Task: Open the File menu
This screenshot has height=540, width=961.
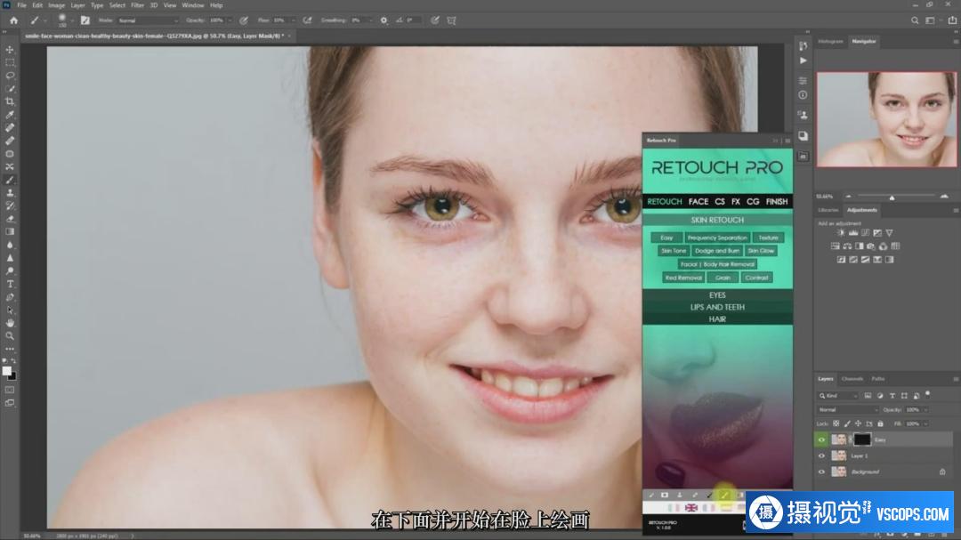Action: click(x=21, y=5)
